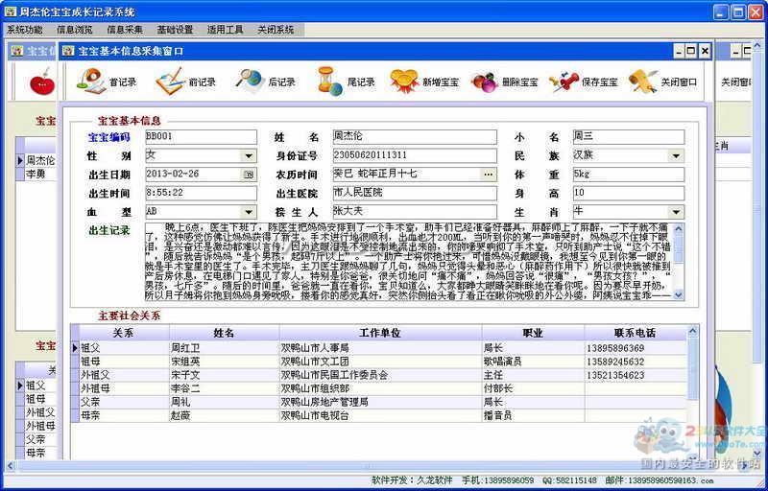Open 系统功能 menu
This screenshot has height=491, width=768.
[25, 30]
